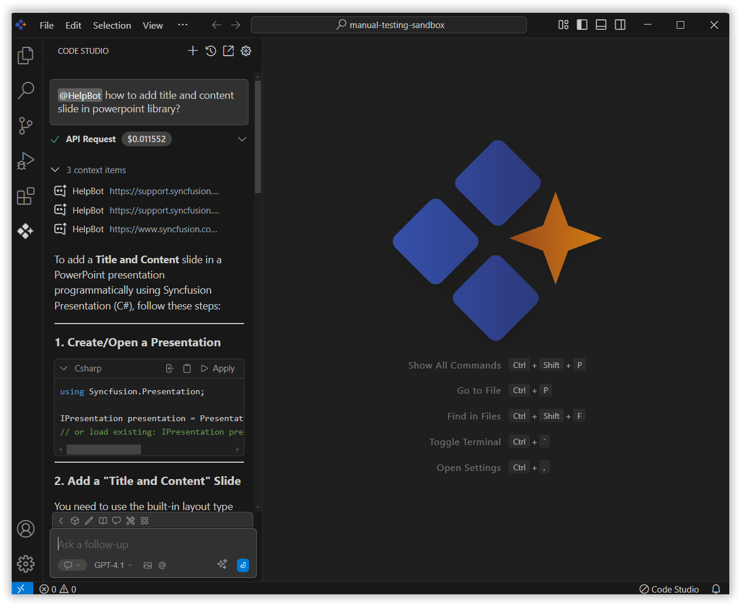Open the chat mode dropdown
741x606 pixels.
click(73, 565)
